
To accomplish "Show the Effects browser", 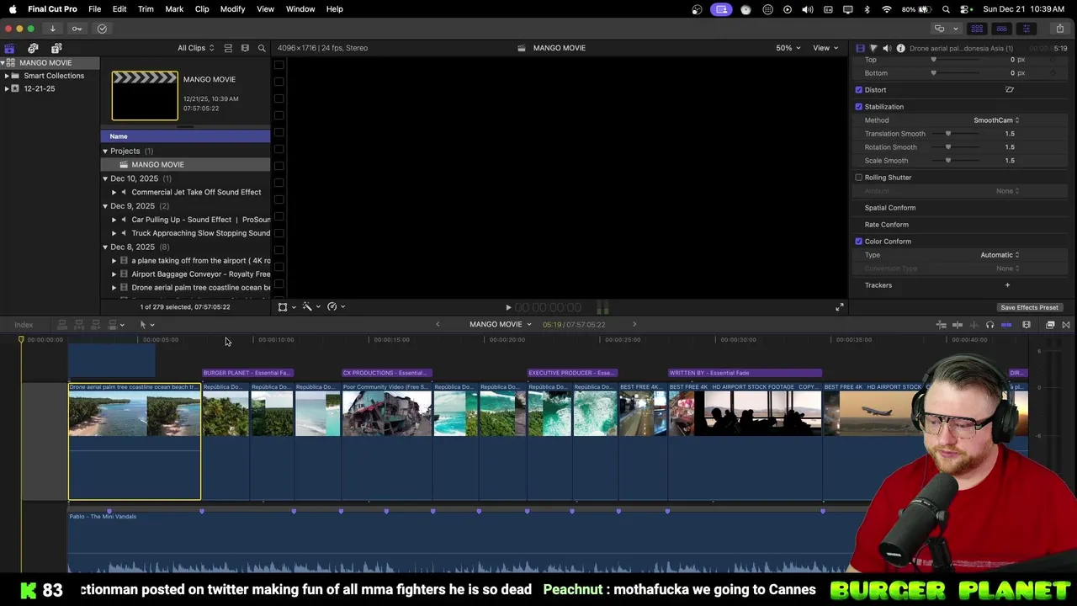I will click(1050, 325).
